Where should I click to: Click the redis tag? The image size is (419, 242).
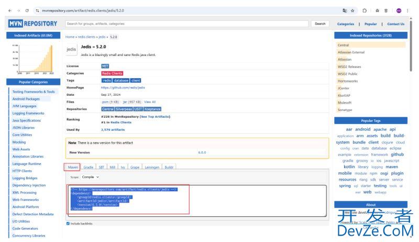click(x=107, y=80)
